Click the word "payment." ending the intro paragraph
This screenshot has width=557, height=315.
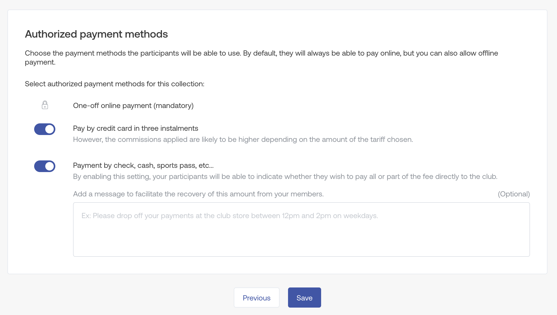[x=40, y=62]
